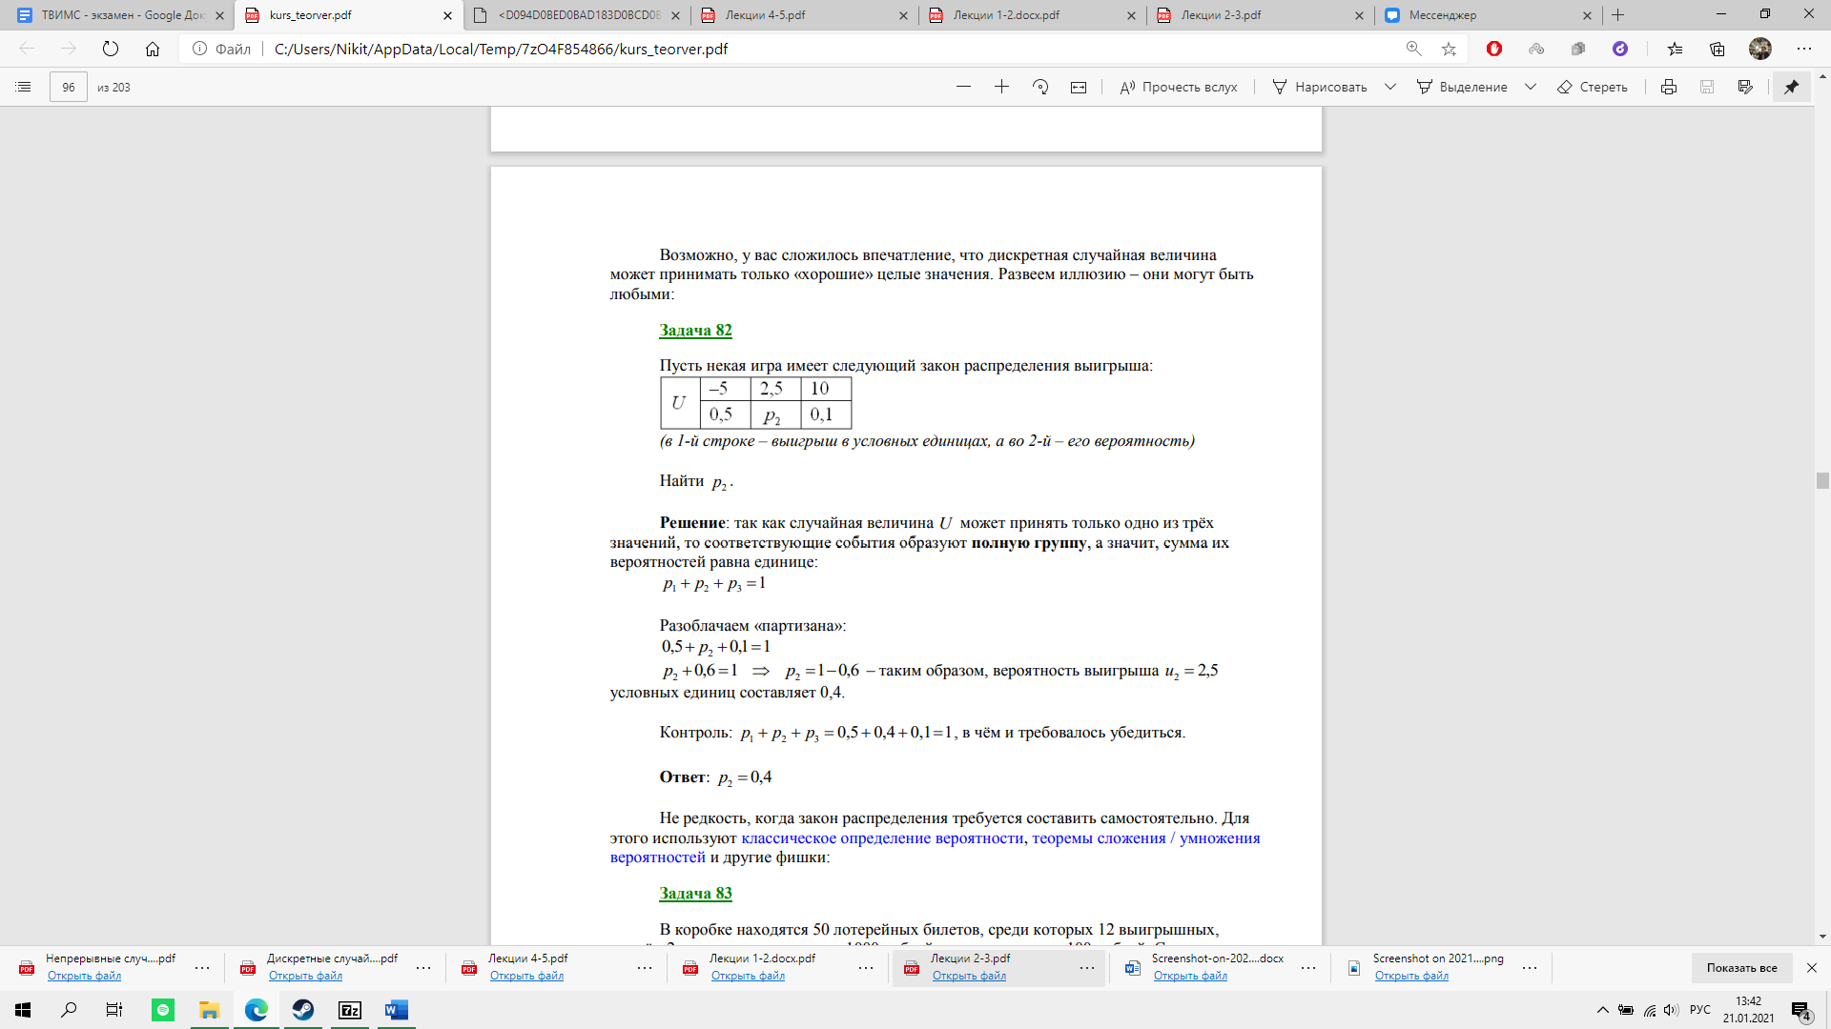1831x1029 pixels.
Task: Open options for Лекции 2-3.pdf download
Action: coord(1087,968)
